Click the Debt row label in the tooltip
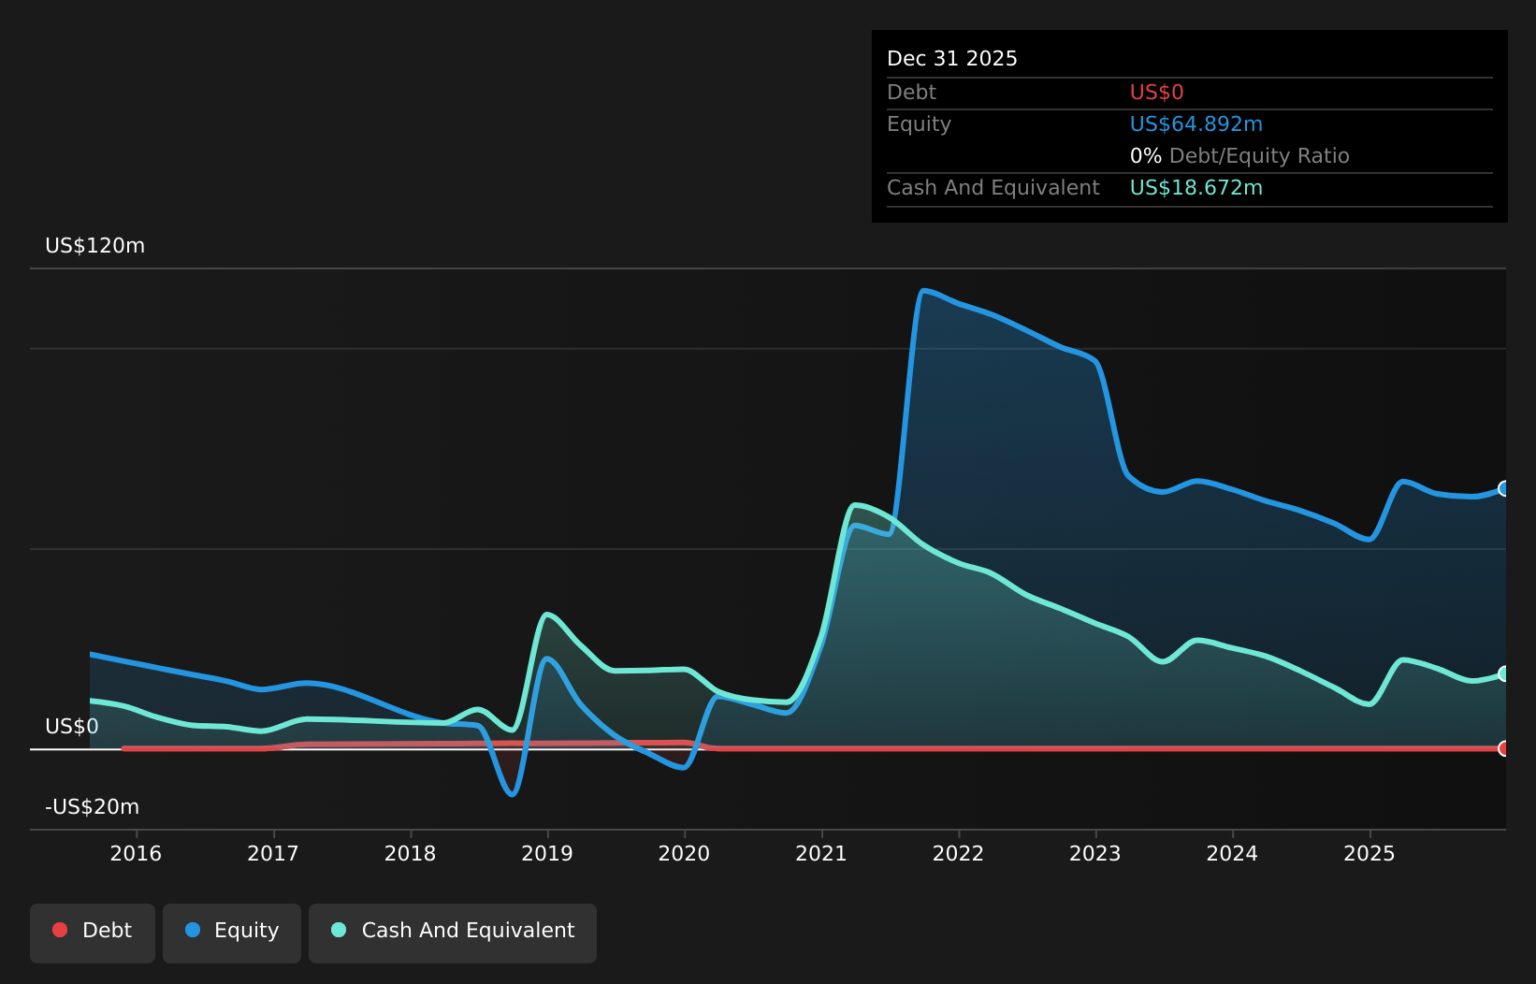The width and height of the screenshot is (1536, 984). 911,93
